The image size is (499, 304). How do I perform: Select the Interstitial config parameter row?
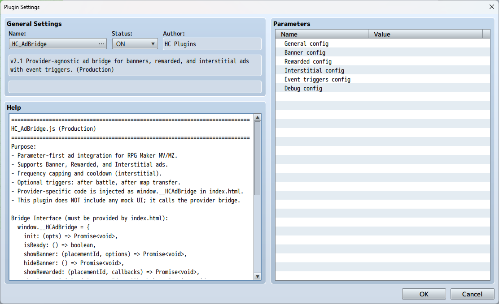382,70
